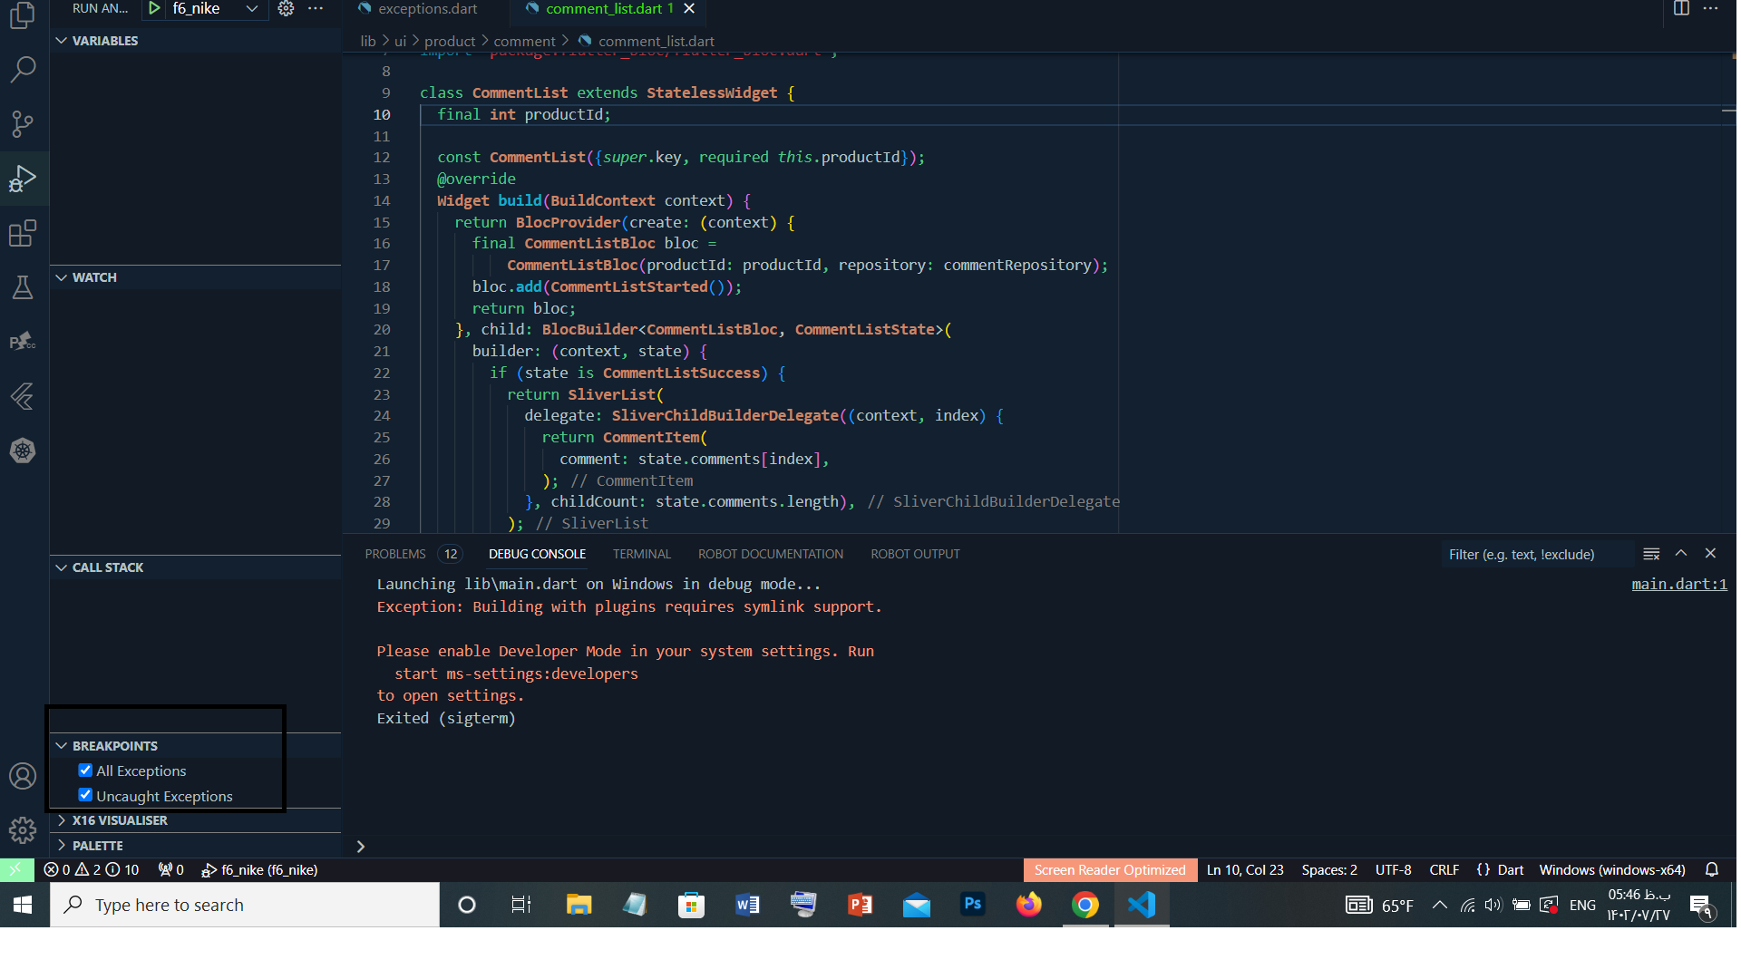
Task: Open remote window indicator in status bar
Action: (x=16, y=869)
